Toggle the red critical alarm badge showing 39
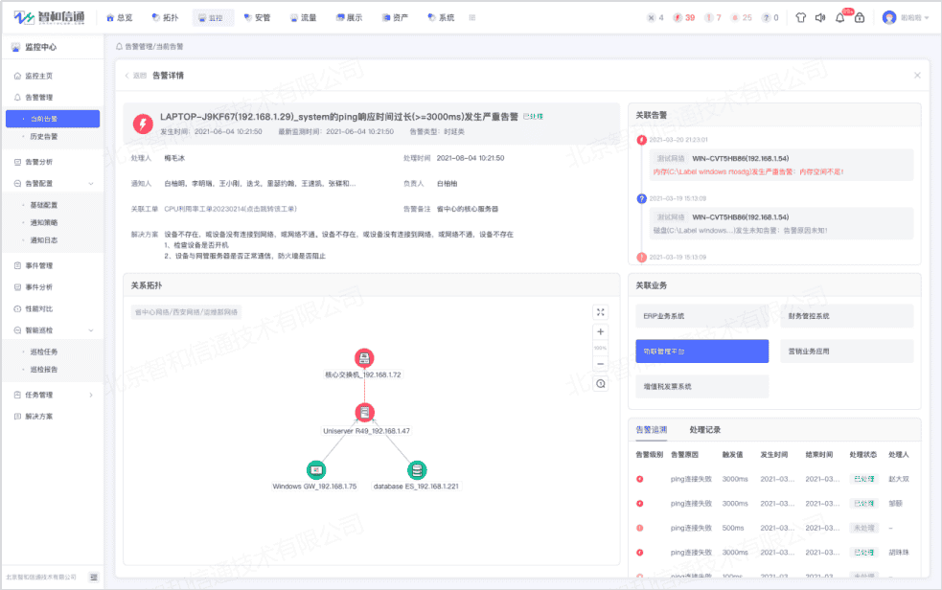Screen dimensions: 942x590 tap(684, 16)
